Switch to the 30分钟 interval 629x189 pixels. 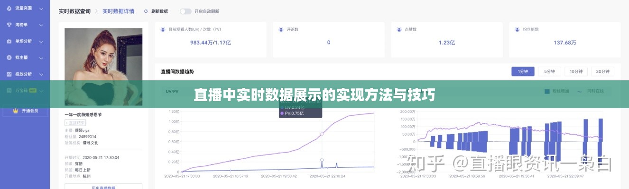[x=602, y=71]
